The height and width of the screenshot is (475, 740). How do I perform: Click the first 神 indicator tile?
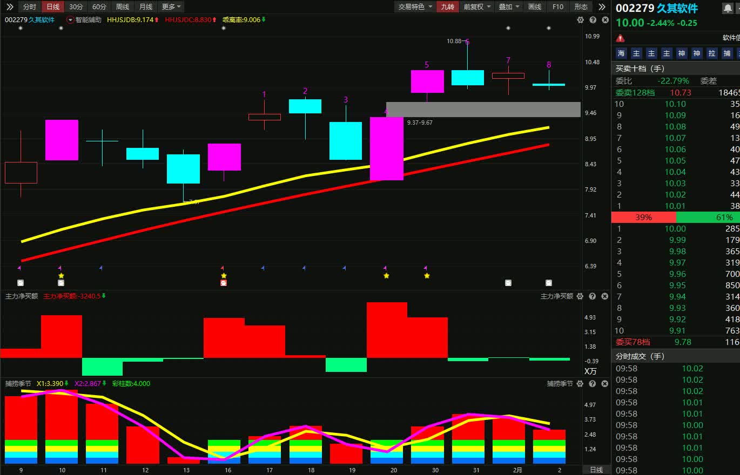682,53
